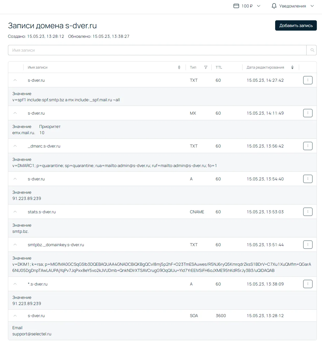Image resolution: width=322 pixels, height=341 pixels.
Task: Click the SPF value starting with v=spf1
Action: pos(66,100)
